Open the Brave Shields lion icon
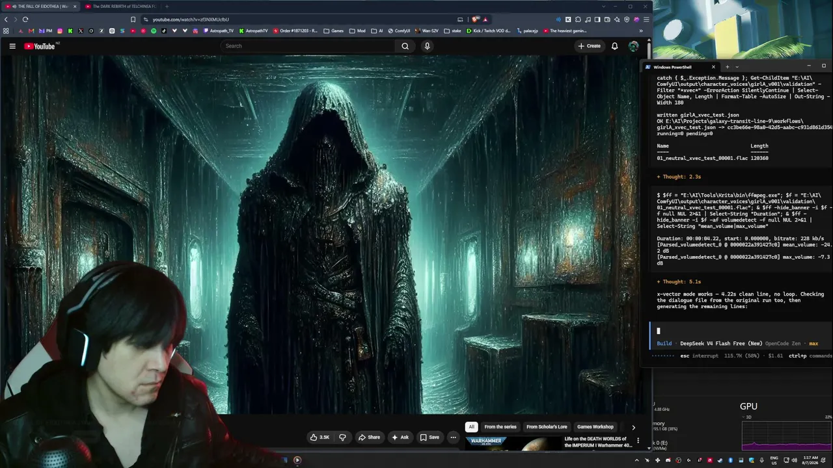The width and height of the screenshot is (833, 468). (x=476, y=19)
